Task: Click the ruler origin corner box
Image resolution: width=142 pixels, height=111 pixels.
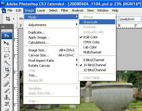Action: [16, 26]
